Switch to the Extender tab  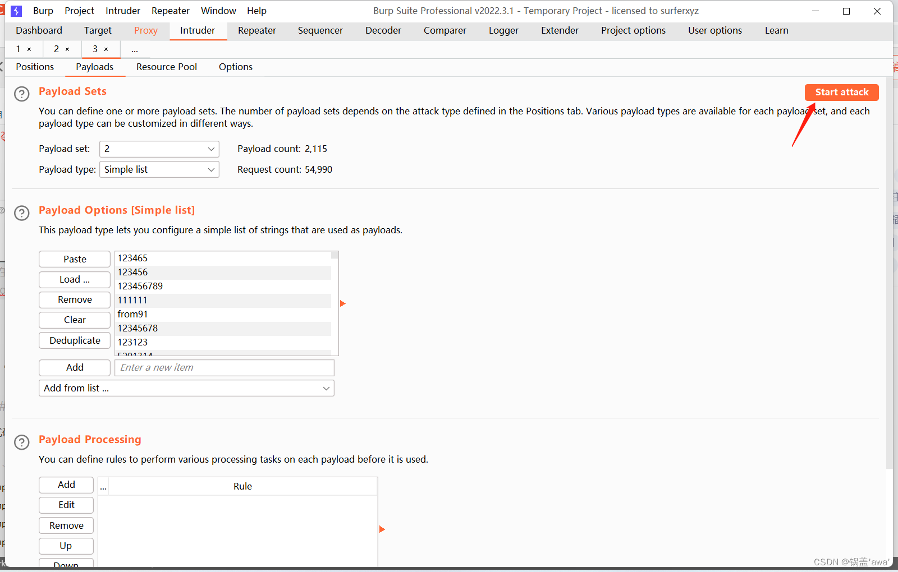click(x=560, y=30)
